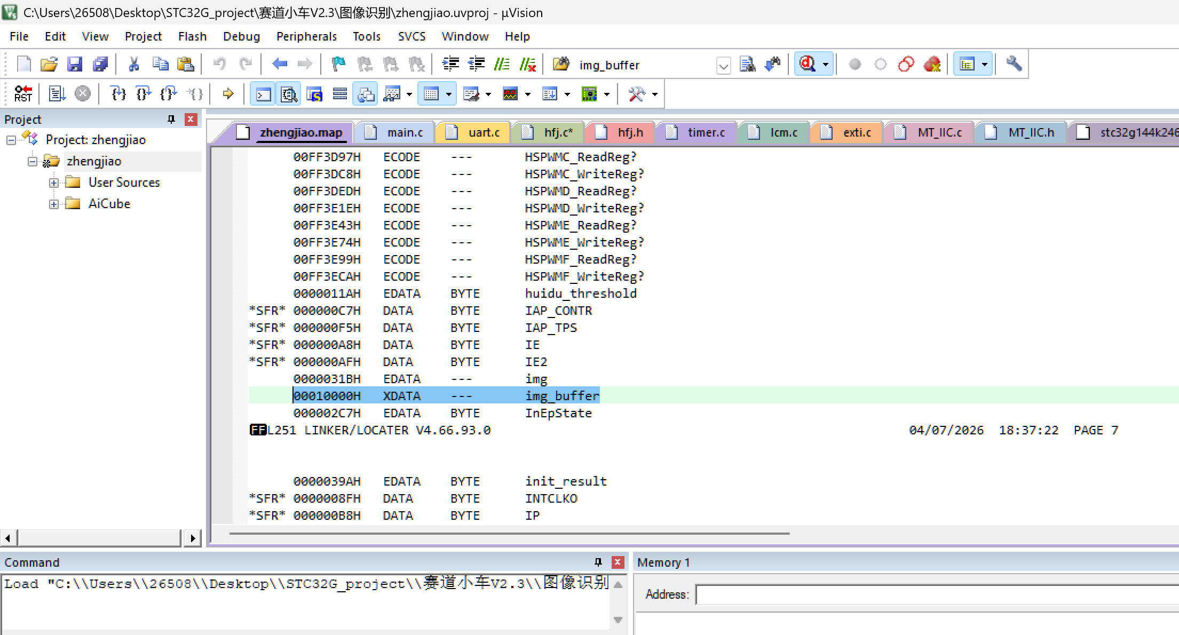
Task: Open Target Options wrench icon
Action: click(1014, 65)
